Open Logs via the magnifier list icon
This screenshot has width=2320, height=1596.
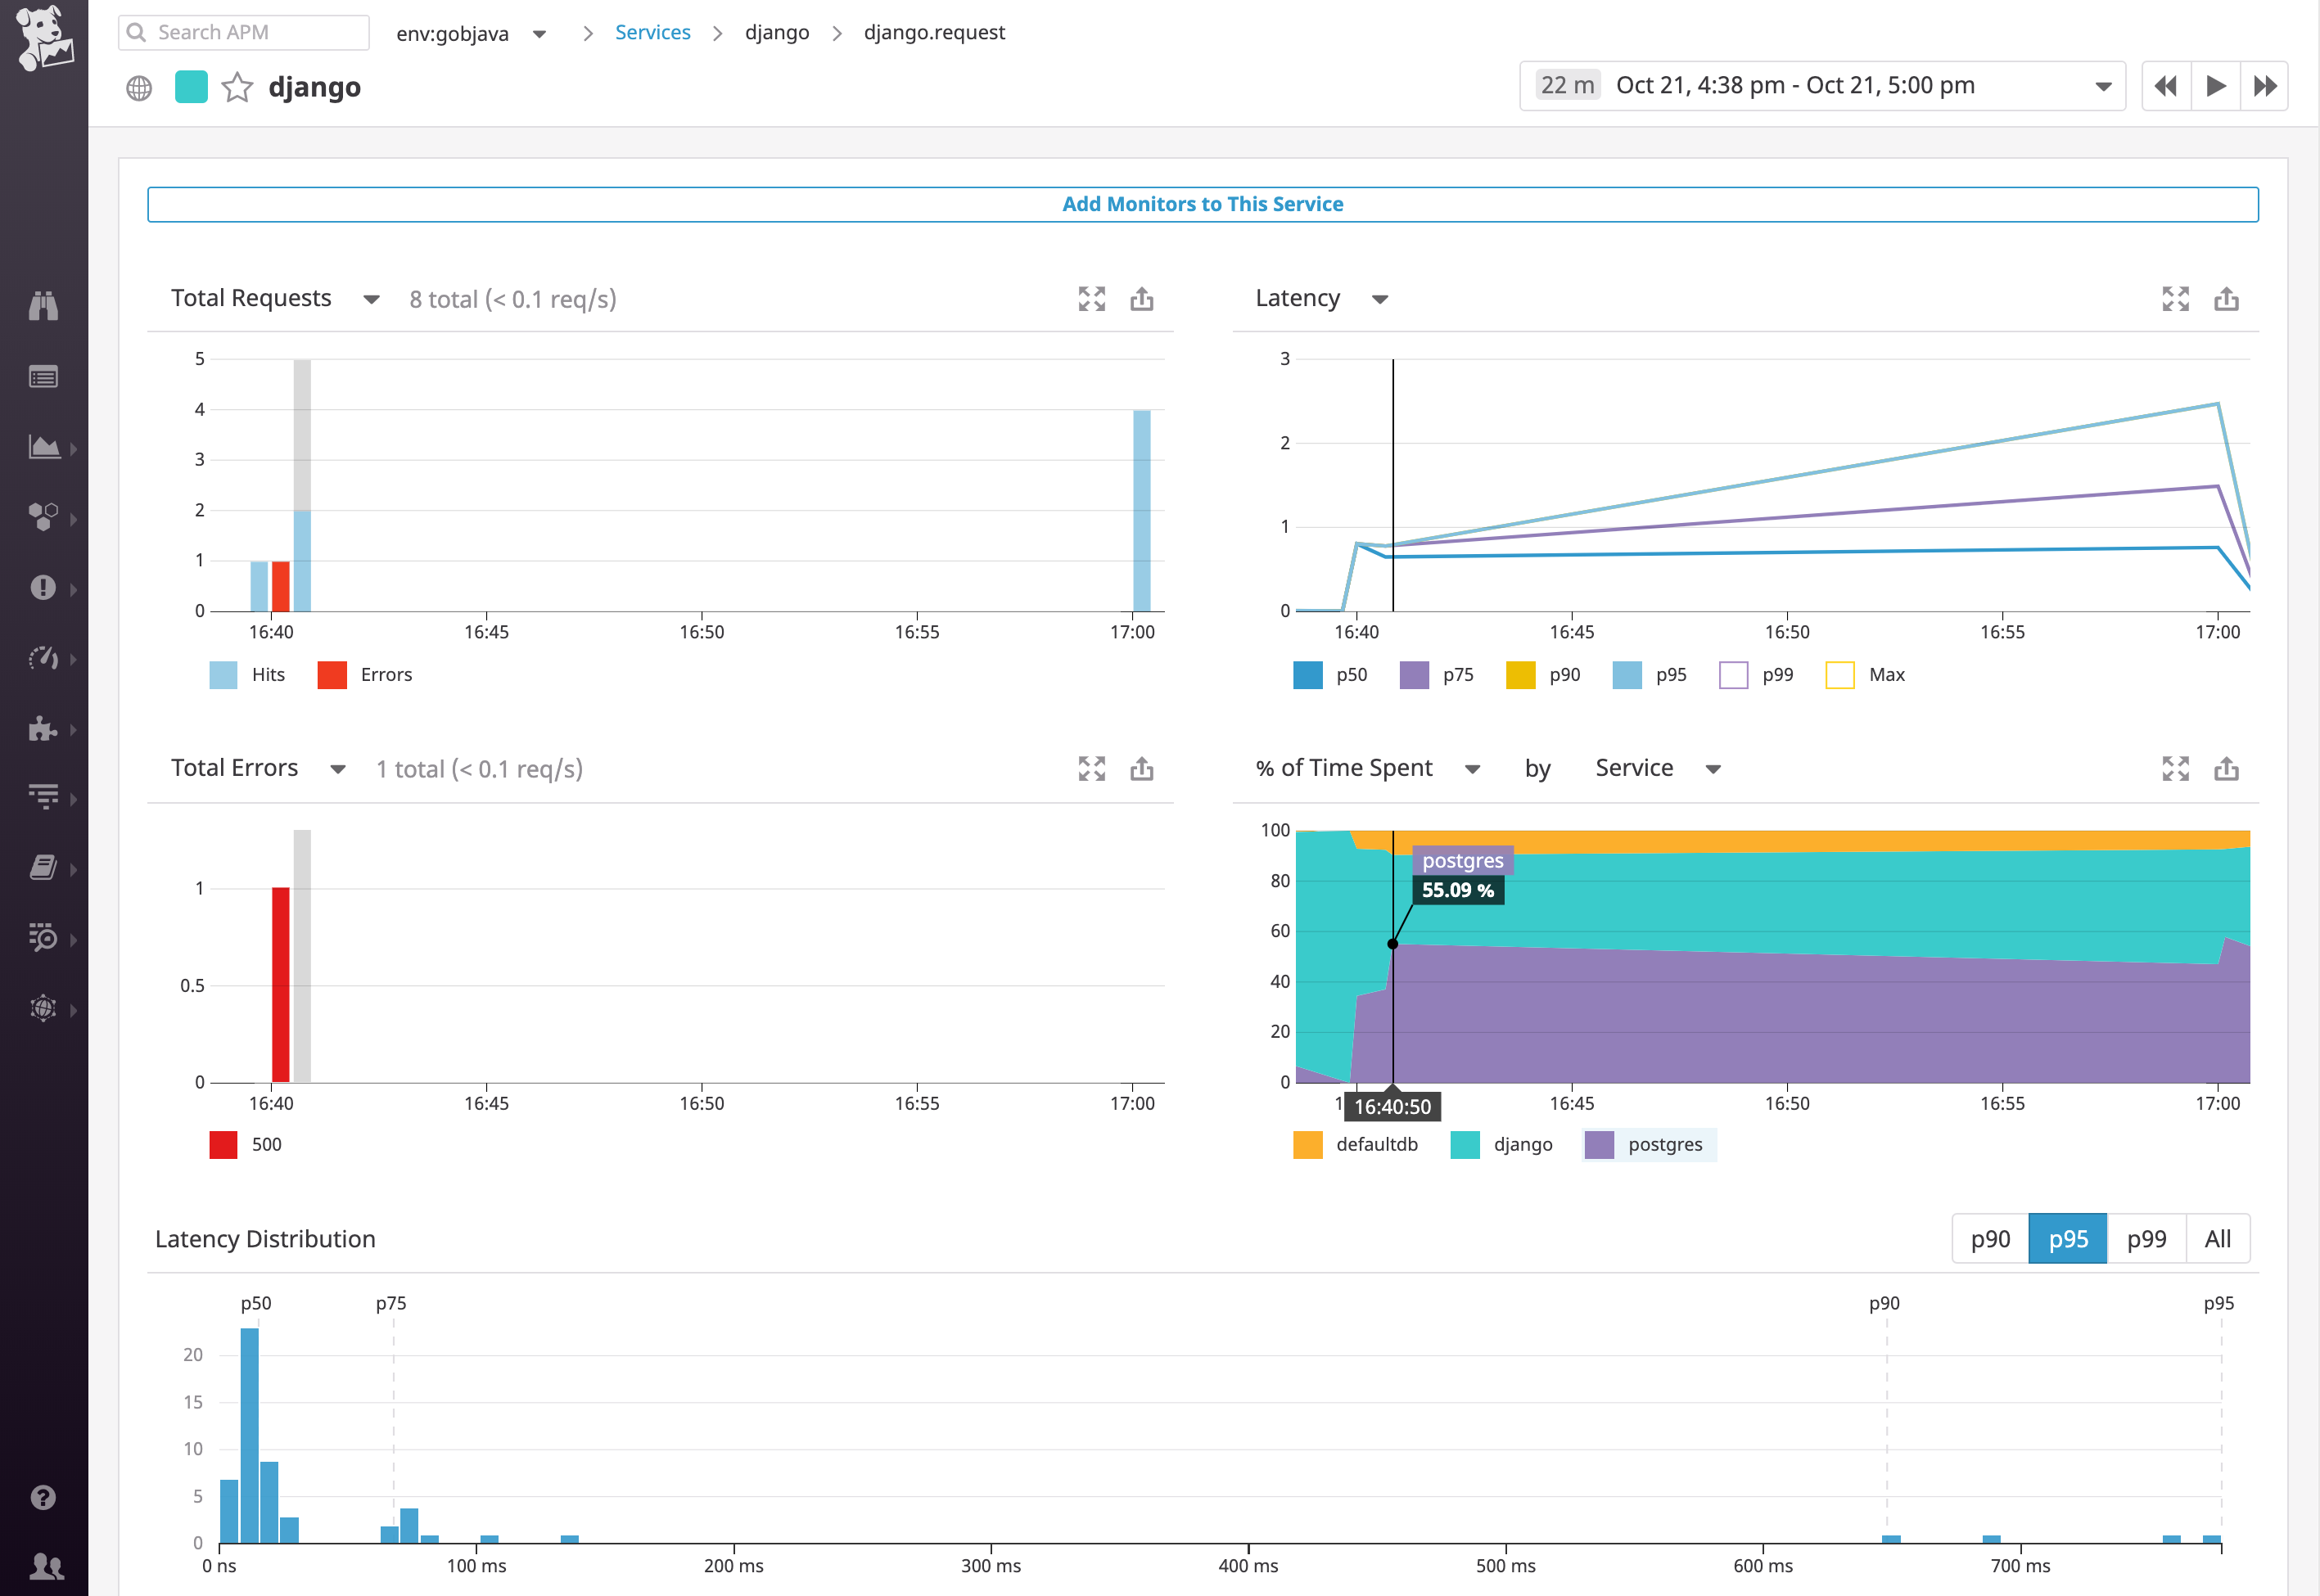[x=44, y=938]
